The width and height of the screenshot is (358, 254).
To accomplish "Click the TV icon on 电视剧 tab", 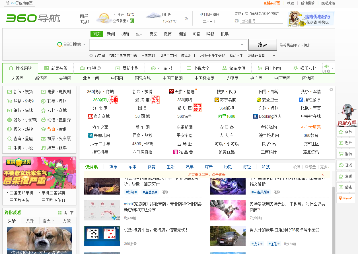I will (x=82, y=68).
